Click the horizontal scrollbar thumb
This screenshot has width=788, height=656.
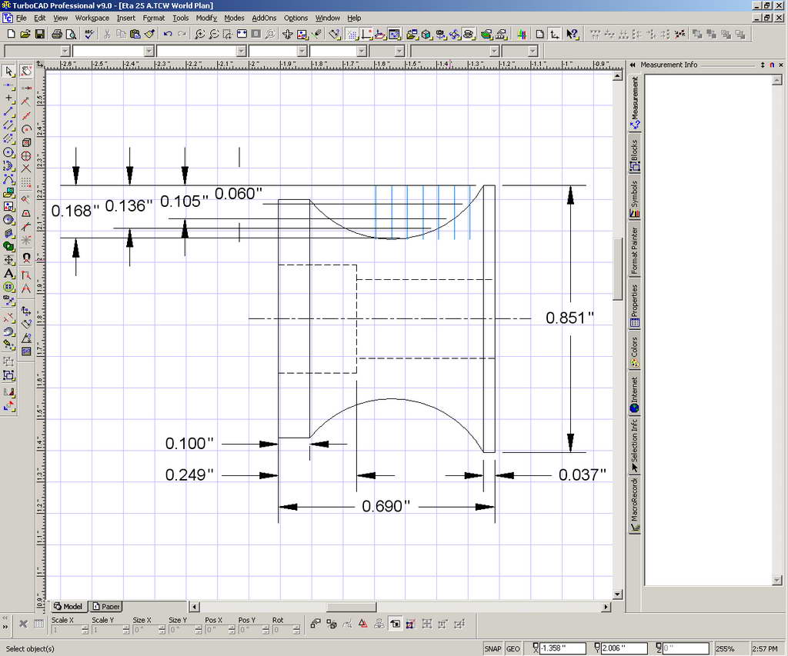(x=351, y=607)
